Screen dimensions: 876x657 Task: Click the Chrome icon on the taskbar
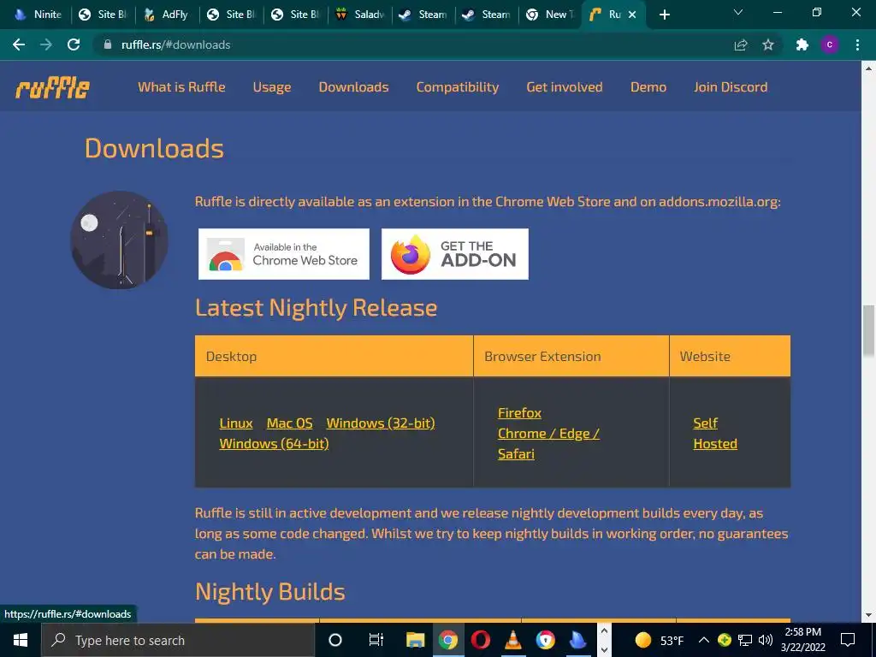[x=447, y=640]
